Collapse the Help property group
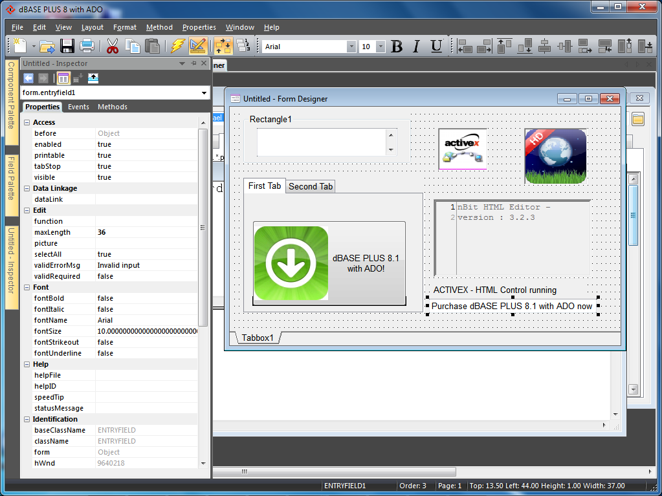This screenshot has width=662, height=496. click(x=27, y=365)
